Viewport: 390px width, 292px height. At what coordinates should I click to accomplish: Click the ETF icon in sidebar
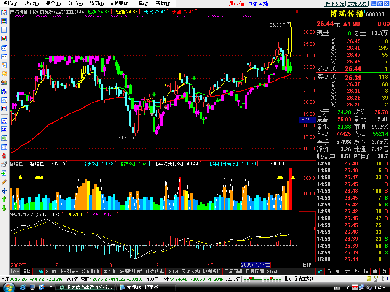4,108
